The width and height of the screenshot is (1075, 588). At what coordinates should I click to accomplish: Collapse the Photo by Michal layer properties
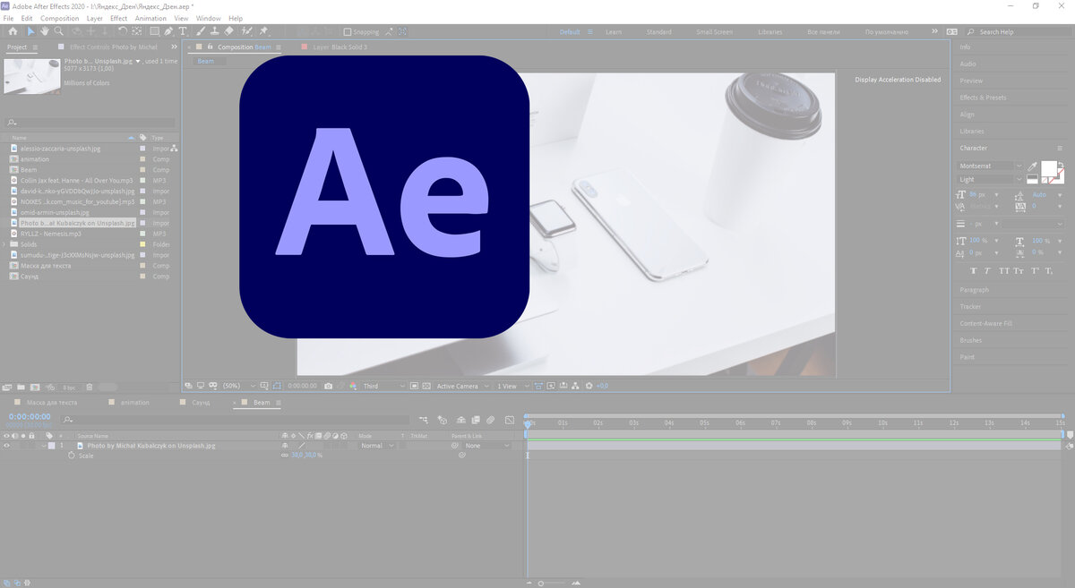[43, 446]
